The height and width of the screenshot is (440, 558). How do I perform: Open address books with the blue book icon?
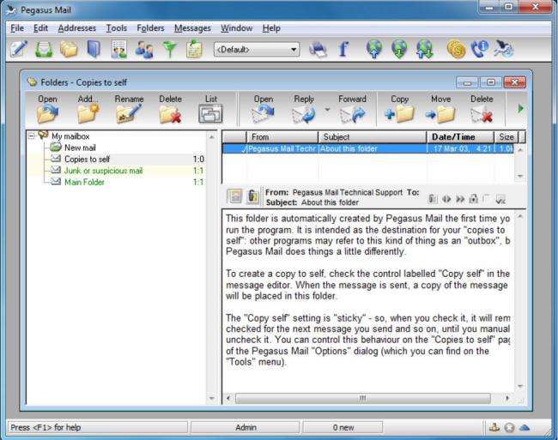(94, 49)
